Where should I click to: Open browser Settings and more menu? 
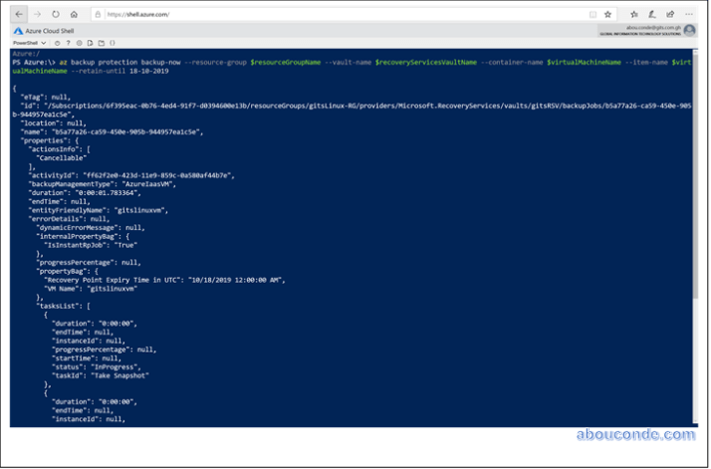click(x=689, y=15)
